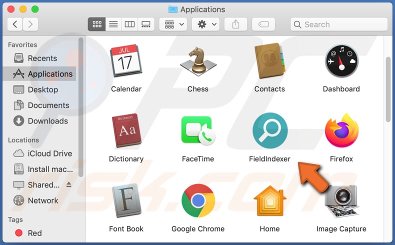This screenshot has width=395, height=245.
Task: Click the FieldIndexer label text
Action: click(269, 159)
